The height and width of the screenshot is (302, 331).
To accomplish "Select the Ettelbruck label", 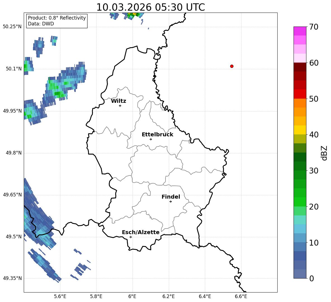I will click(157, 135).
